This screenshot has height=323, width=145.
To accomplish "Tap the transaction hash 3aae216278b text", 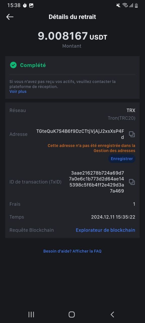I will [x=97, y=182].
